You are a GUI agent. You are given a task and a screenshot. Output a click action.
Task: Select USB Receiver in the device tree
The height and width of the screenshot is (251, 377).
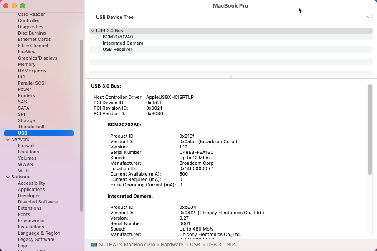point(117,49)
